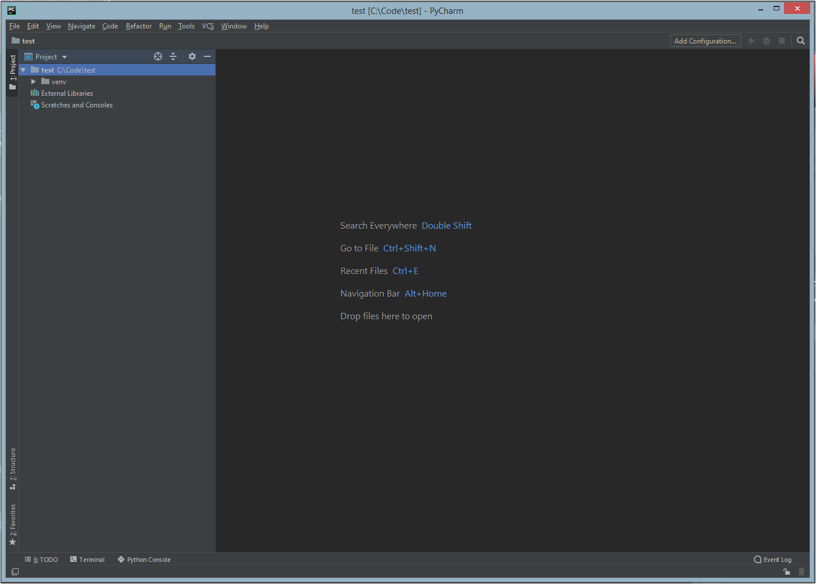Click the Project panel settings gear
816x584 pixels.
192,56
